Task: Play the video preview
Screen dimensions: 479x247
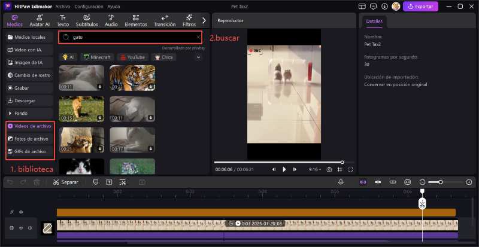Action: point(284,169)
